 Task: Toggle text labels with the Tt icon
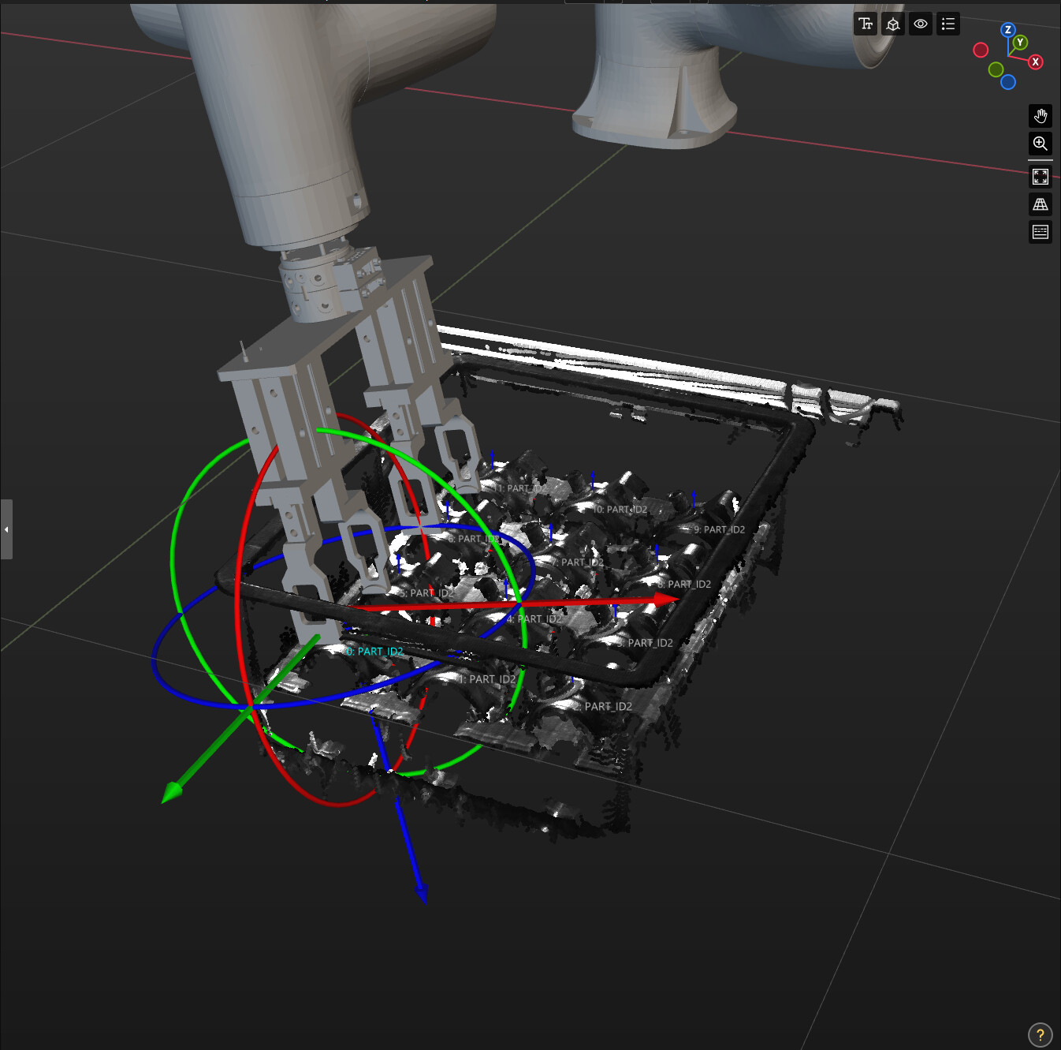[866, 24]
